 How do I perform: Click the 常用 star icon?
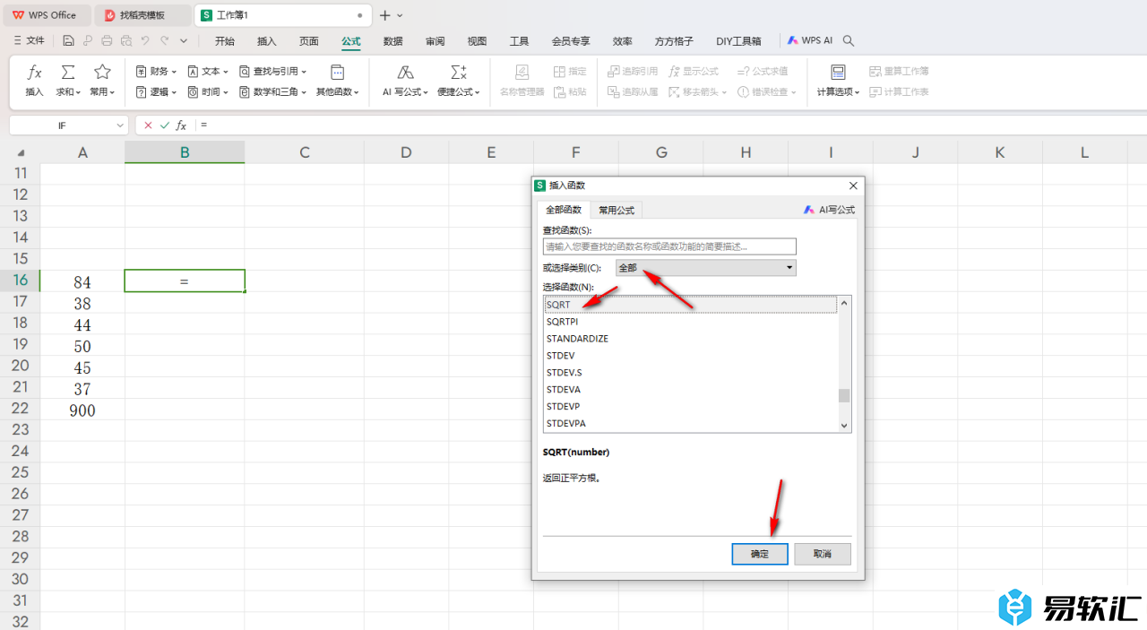[102, 73]
